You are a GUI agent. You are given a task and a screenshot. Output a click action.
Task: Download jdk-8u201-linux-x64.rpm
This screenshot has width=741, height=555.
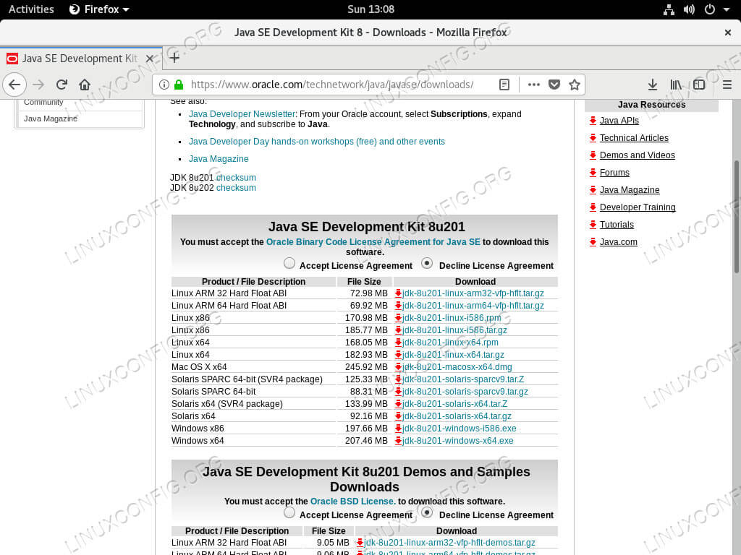pos(450,343)
